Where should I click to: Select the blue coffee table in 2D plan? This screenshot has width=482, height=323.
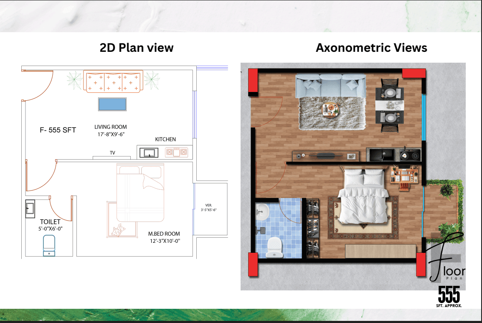112,104
